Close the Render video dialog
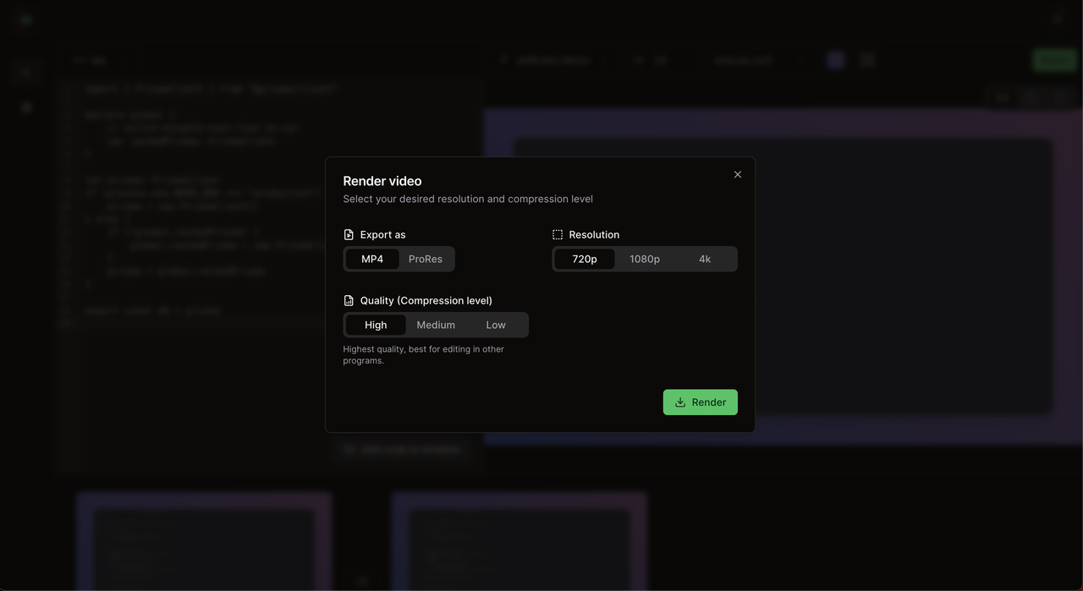The image size is (1083, 591). [x=738, y=174]
